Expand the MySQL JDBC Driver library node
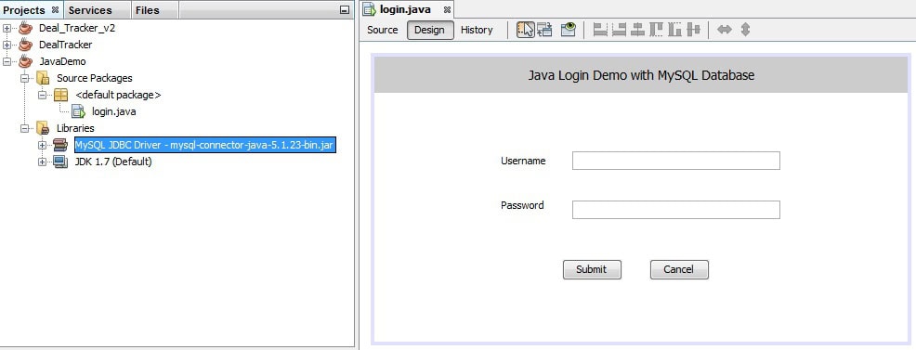This screenshot has width=916, height=350. coord(42,145)
